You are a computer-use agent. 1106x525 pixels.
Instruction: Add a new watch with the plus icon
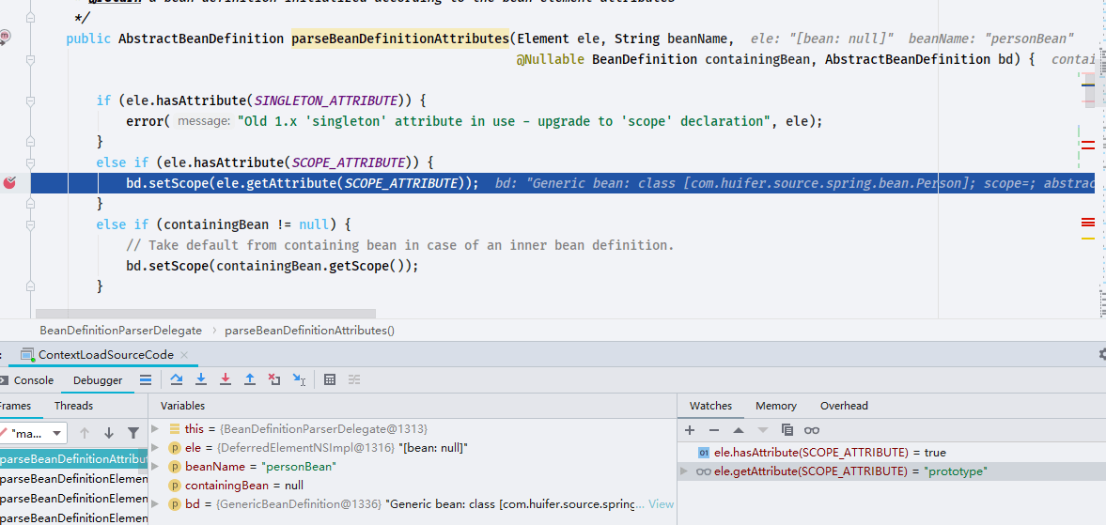pos(690,430)
